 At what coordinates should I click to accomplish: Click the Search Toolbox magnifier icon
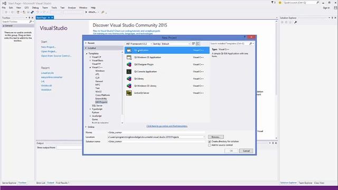(31, 22)
